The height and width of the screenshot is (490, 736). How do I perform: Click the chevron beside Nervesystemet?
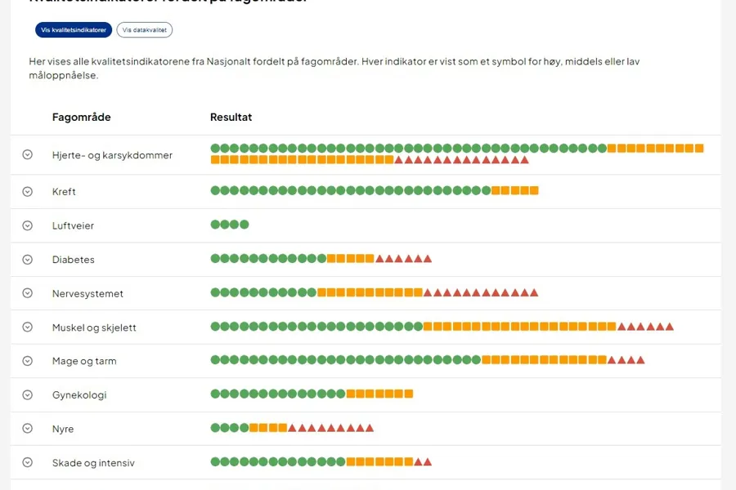(27, 293)
